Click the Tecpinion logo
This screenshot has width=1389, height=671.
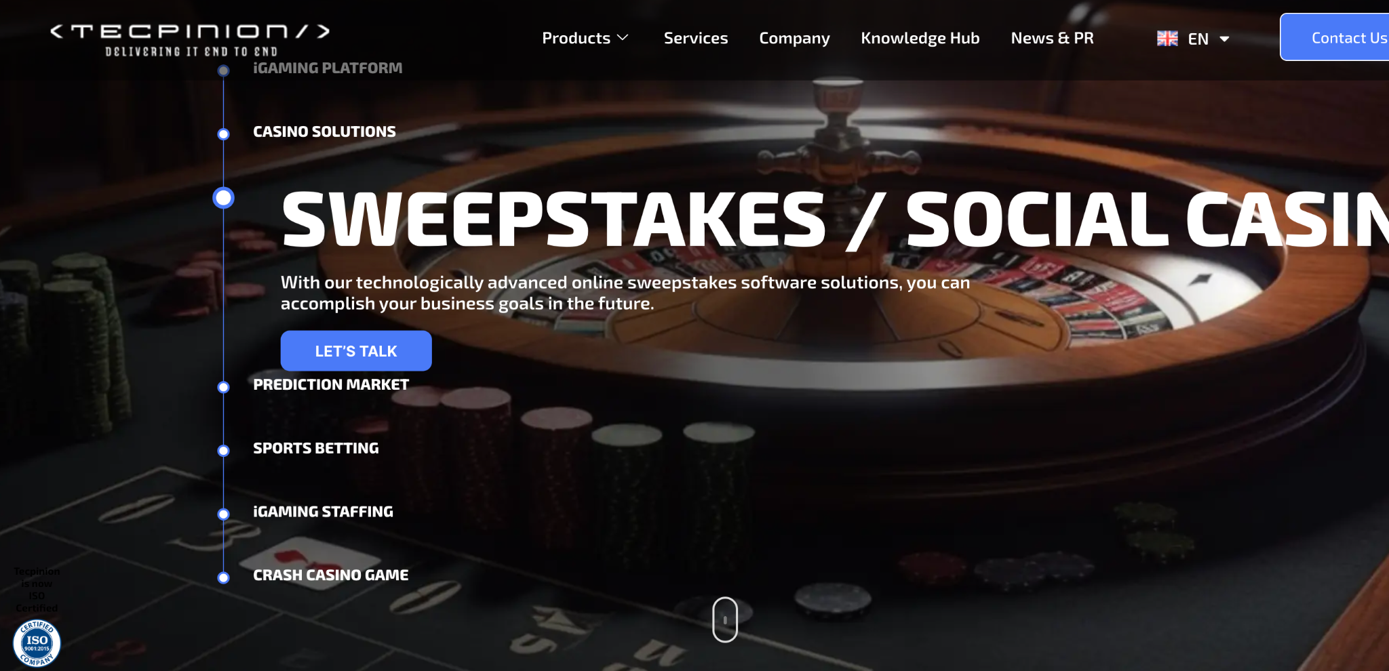pyautogui.click(x=191, y=40)
